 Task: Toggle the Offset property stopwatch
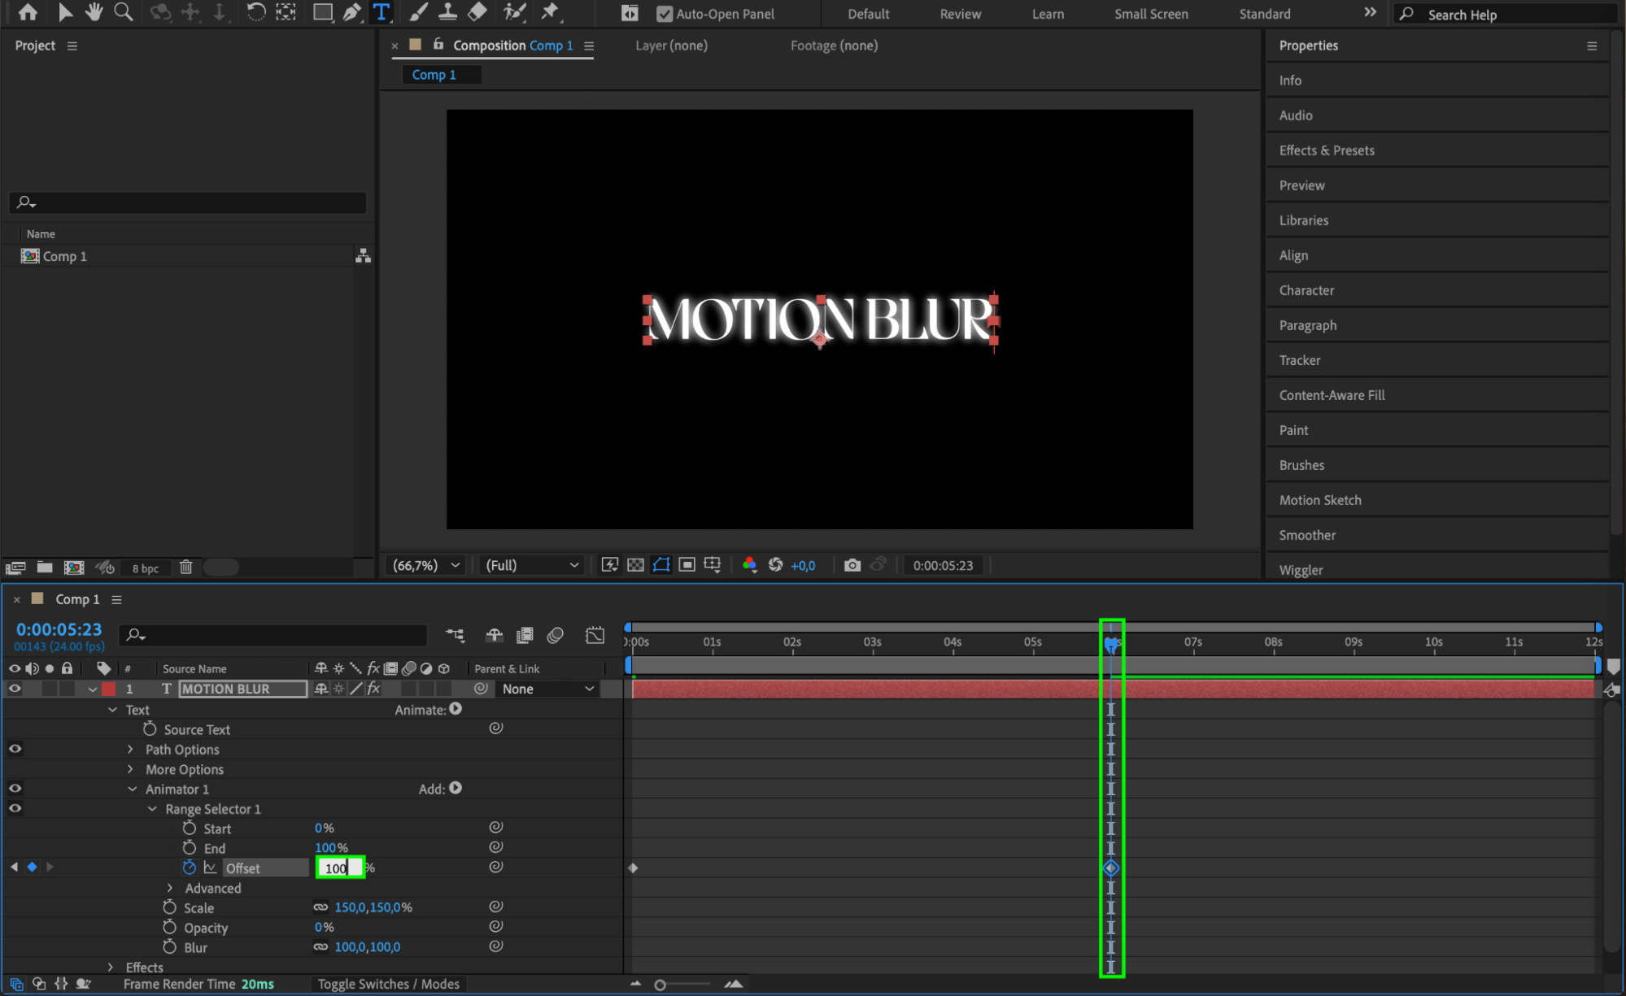point(190,868)
